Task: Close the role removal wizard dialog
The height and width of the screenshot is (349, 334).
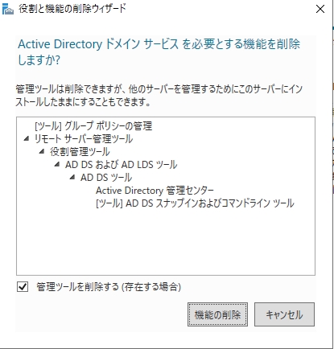Action: [320, 9]
